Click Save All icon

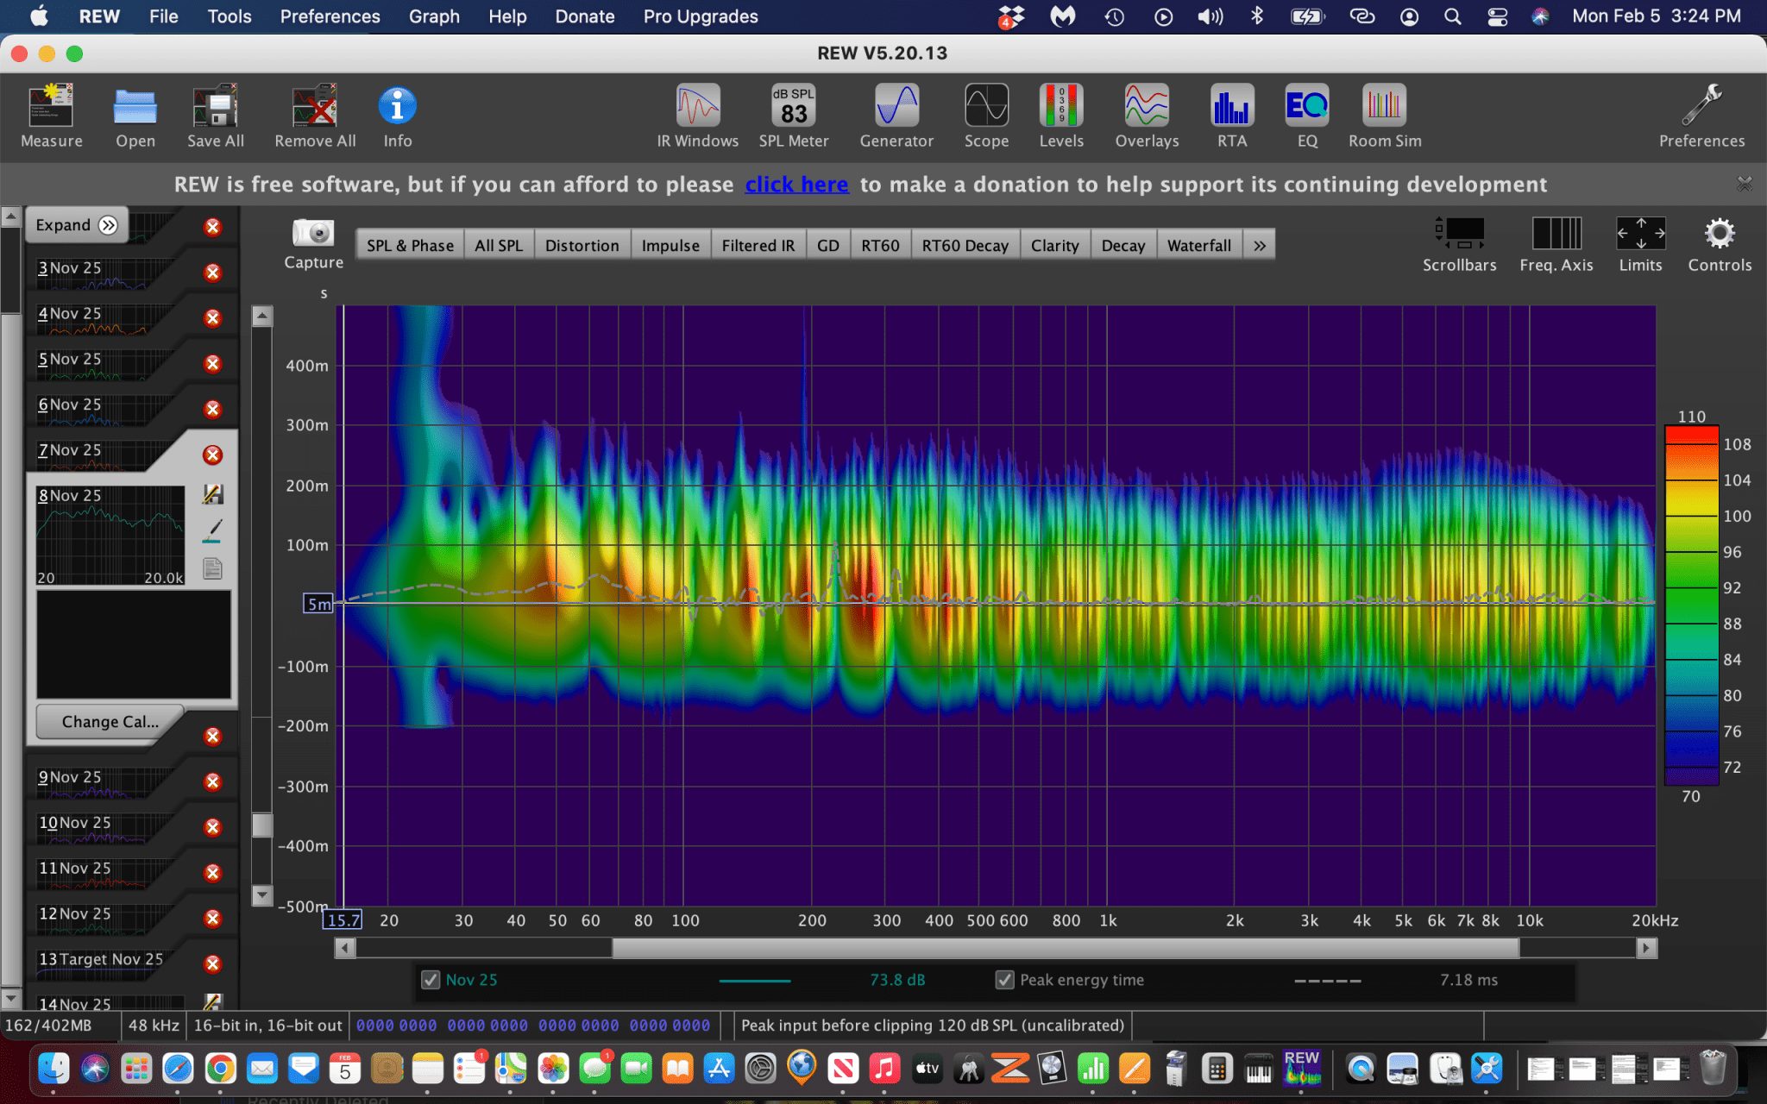click(216, 116)
